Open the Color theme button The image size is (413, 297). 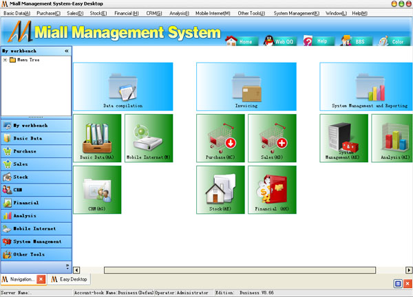click(x=394, y=41)
